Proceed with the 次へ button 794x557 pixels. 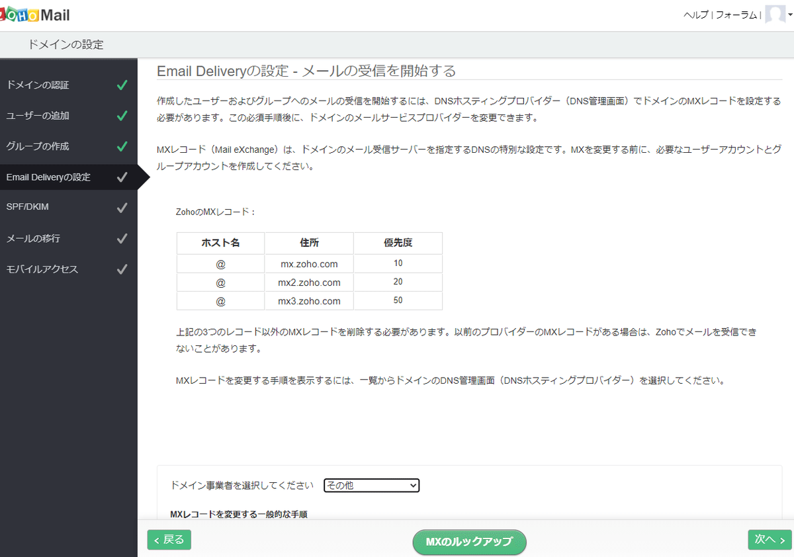pos(769,540)
